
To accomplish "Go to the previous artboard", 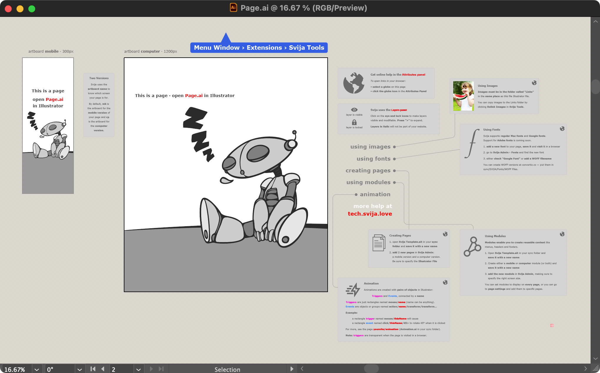I will click(x=103, y=369).
